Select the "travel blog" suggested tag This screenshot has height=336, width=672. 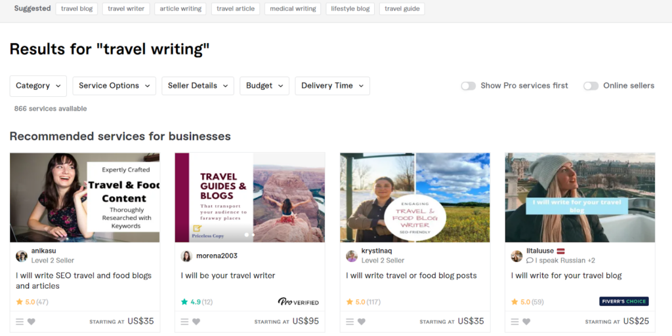pos(77,9)
